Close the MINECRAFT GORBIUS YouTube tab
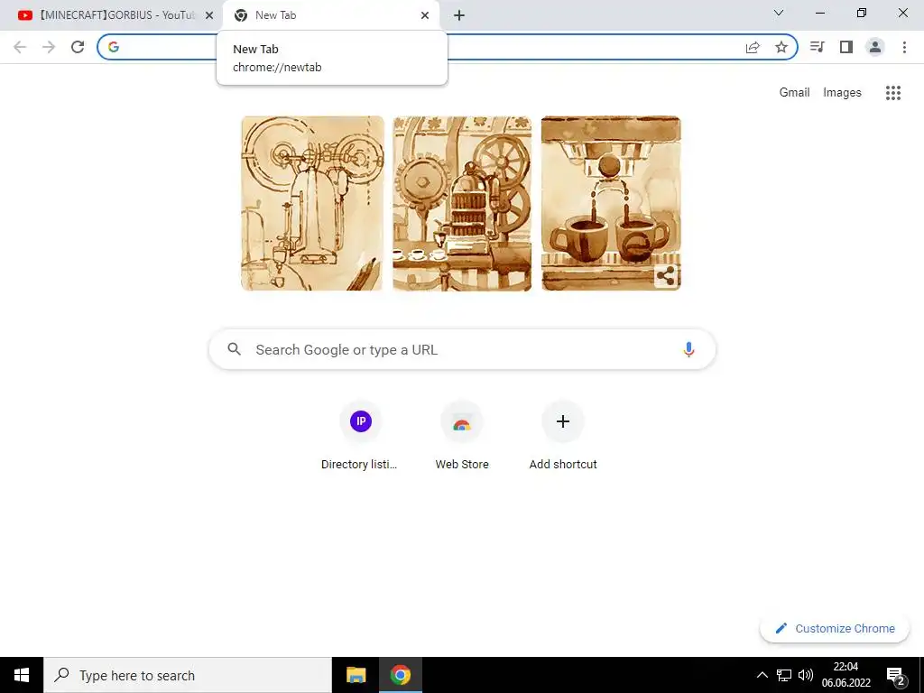Image resolution: width=924 pixels, height=693 pixels. coord(209,15)
